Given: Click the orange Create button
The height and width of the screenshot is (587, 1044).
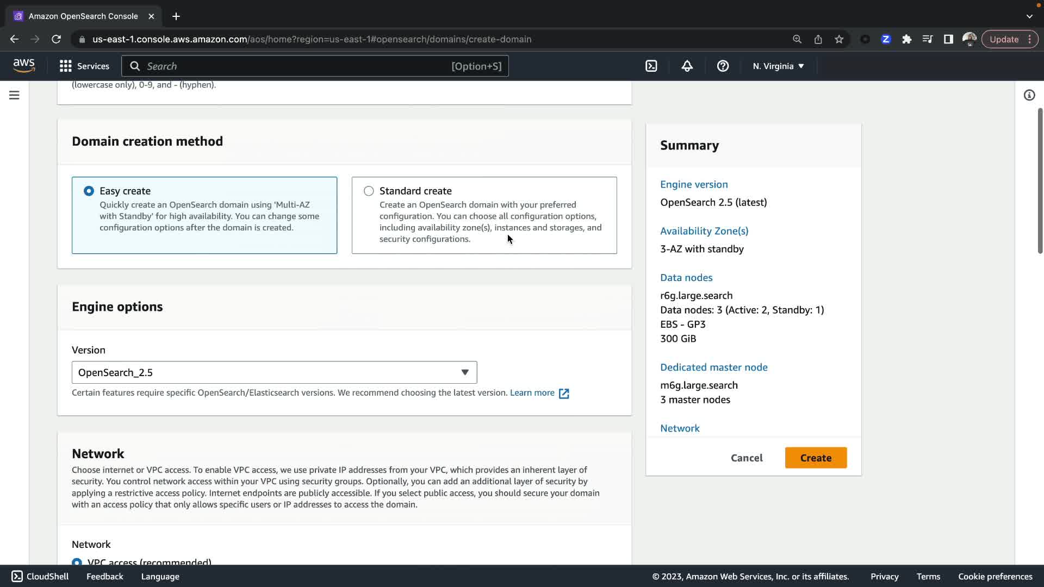Looking at the screenshot, I should pyautogui.click(x=815, y=458).
